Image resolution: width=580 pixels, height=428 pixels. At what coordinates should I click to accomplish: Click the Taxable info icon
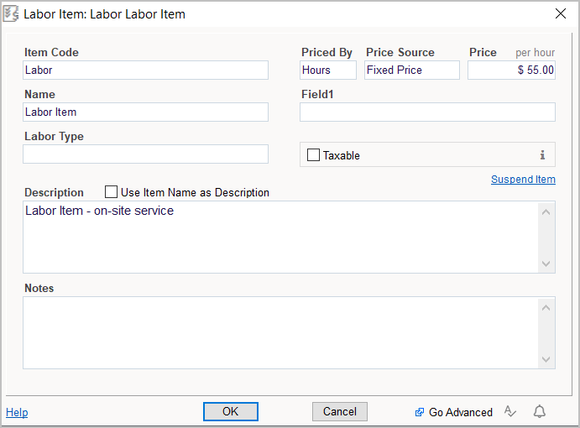[542, 155]
